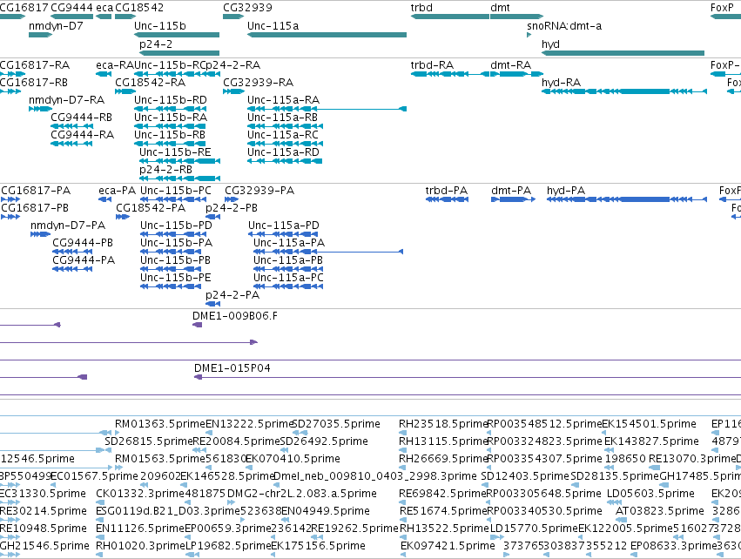Click the Unc-115b-RB transcript glyph
Screen dimensions: 741x559
click(170, 144)
